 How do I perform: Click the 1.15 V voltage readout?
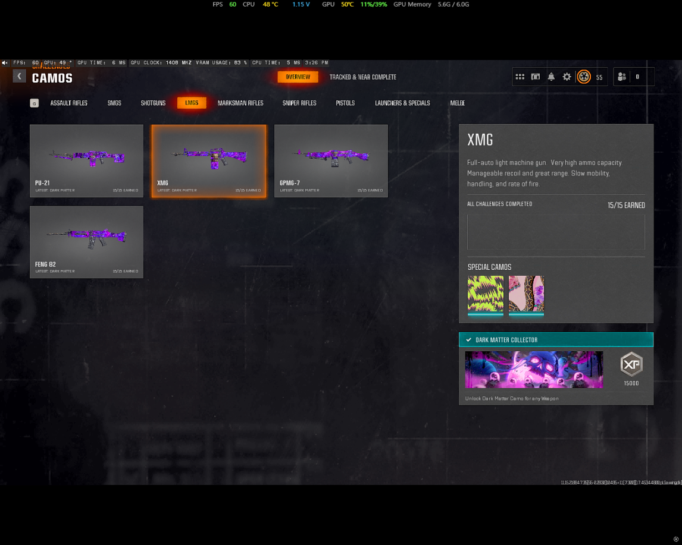[x=301, y=4]
